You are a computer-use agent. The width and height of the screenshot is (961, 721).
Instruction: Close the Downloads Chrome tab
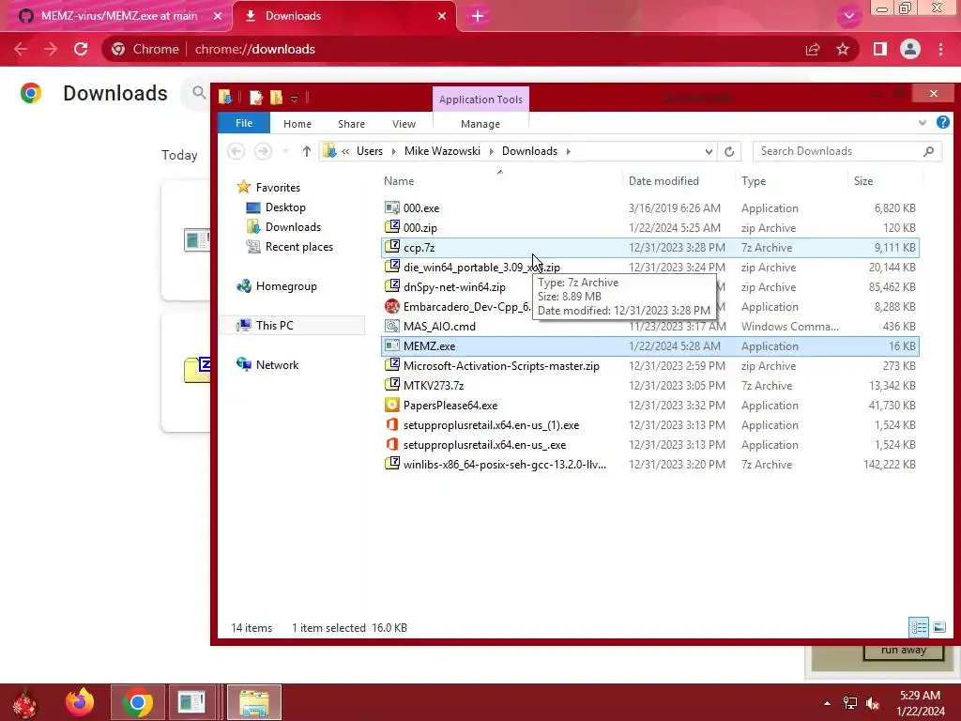click(x=442, y=16)
